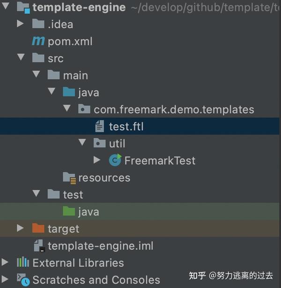Viewport: 281px width, 288px height.
Task: Click the Maven pom.xml file icon
Action: coord(38,41)
